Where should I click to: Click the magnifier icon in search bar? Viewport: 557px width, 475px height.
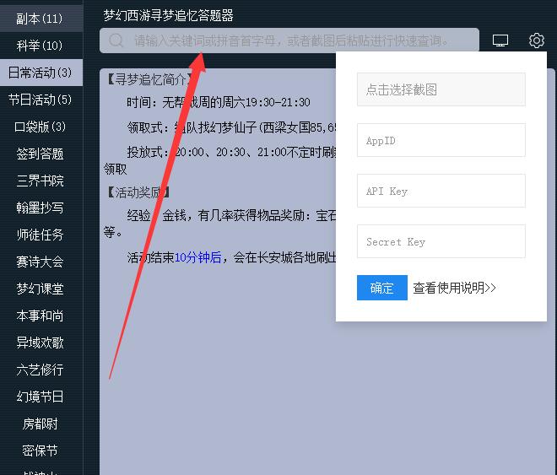tap(116, 40)
